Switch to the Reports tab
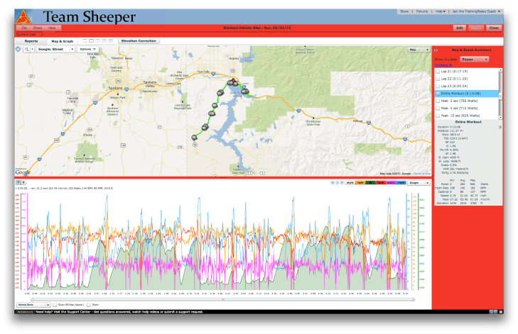This screenshot has width=518, height=334. coord(31,41)
